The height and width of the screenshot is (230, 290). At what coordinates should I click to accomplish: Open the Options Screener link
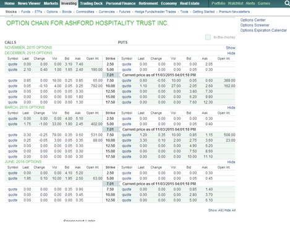(255, 25)
